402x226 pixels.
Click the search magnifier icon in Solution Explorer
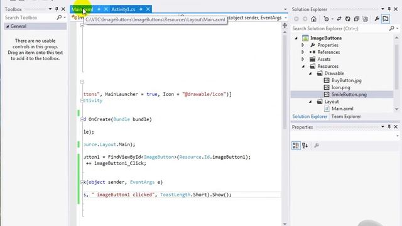pyautogui.click(x=391, y=28)
